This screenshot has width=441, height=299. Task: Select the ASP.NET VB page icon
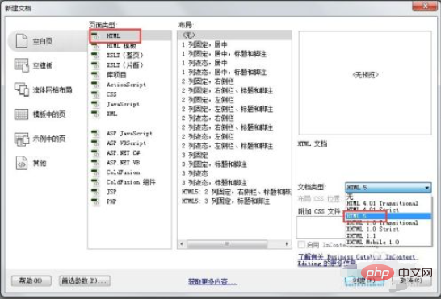coord(95,163)
